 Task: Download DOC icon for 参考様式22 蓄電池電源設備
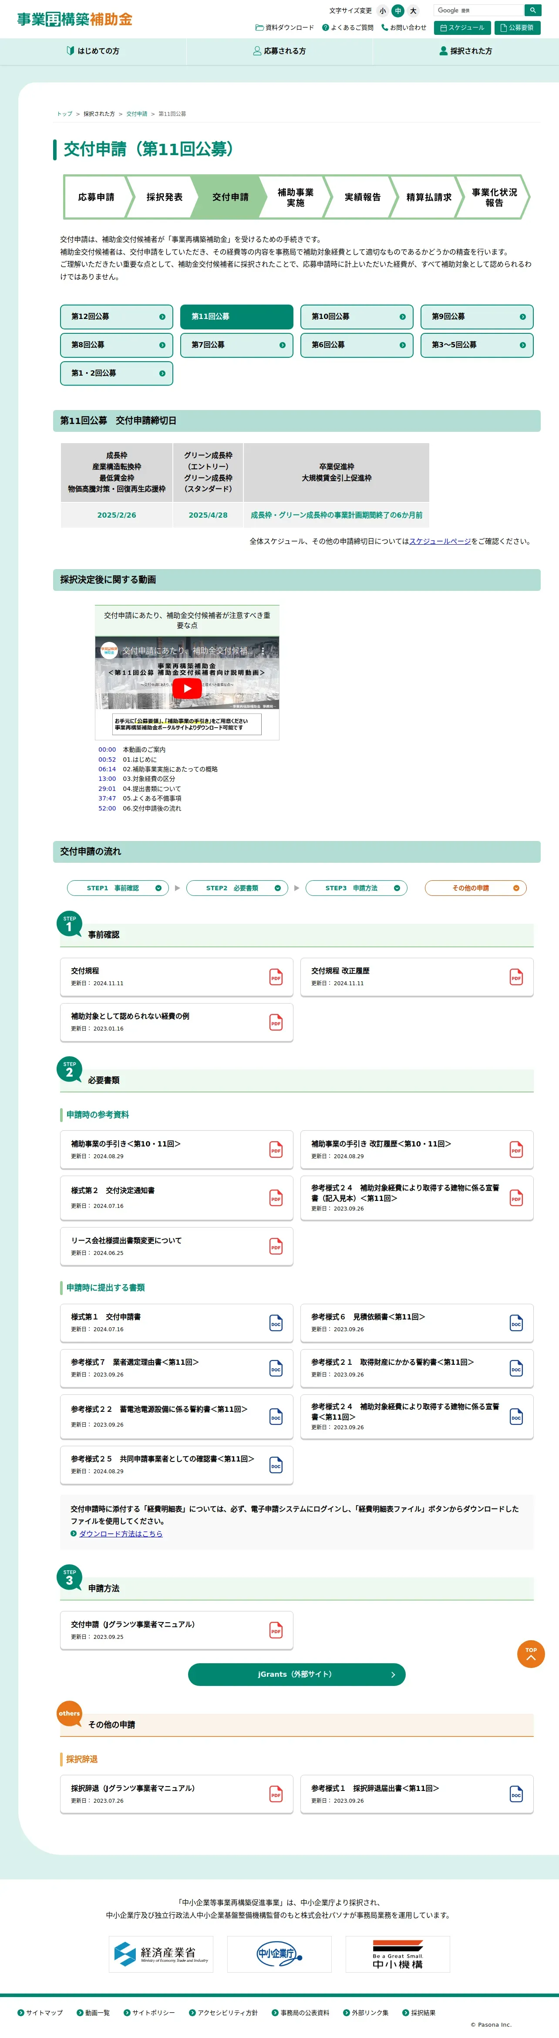coord(276,1417)
